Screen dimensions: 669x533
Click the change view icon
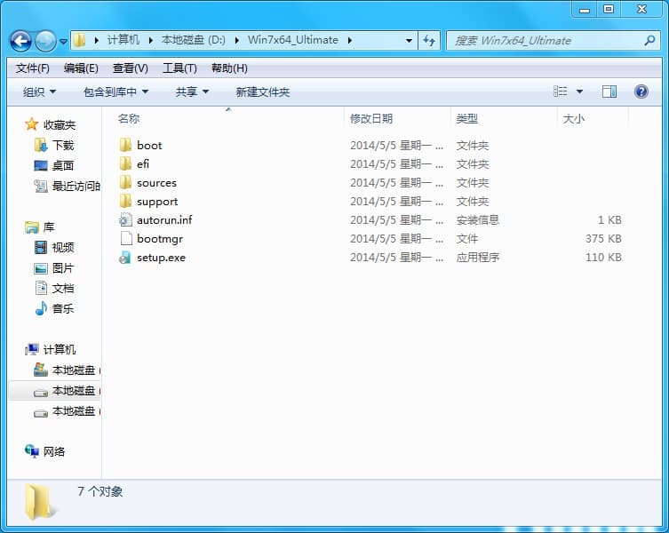click(561, 91)
